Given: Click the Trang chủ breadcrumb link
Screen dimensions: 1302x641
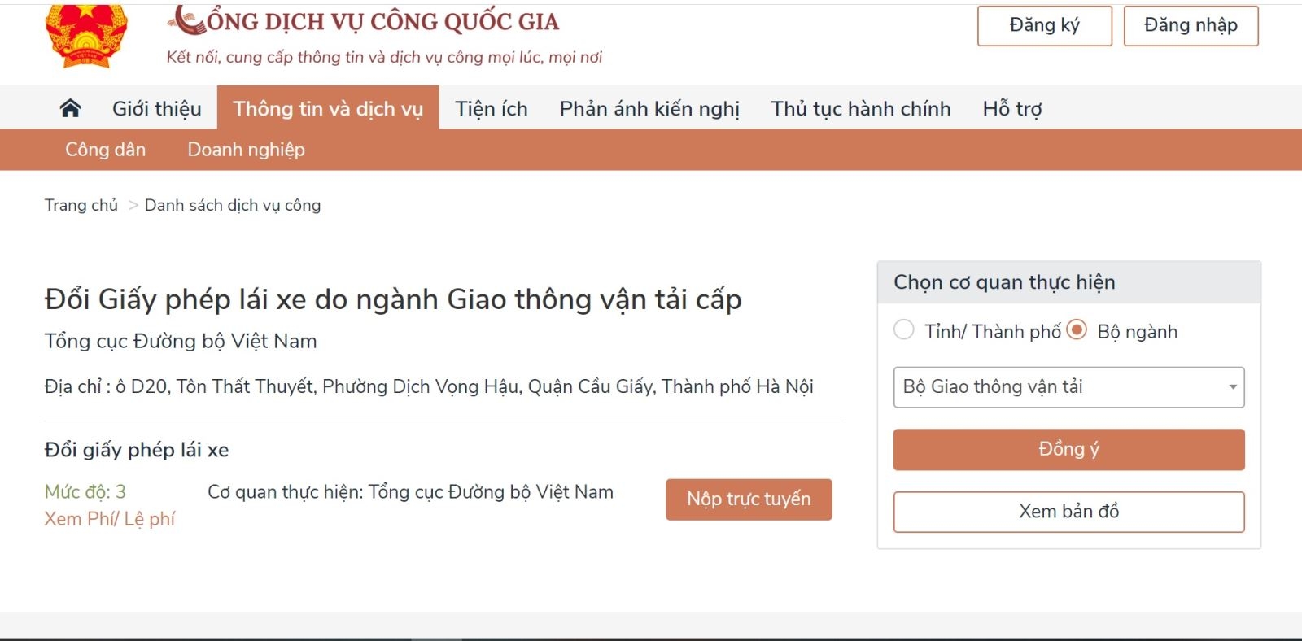Looking at the screenshot, I should 81,205.
